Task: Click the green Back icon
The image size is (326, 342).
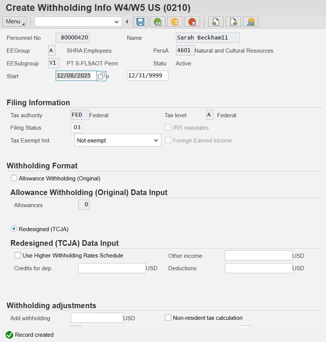Action: tap(158, 22)
